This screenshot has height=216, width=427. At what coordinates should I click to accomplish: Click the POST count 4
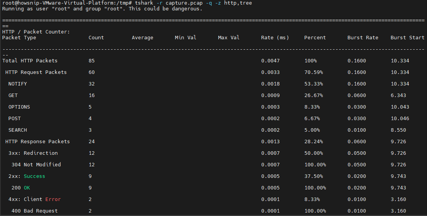[x=90, y=118]
